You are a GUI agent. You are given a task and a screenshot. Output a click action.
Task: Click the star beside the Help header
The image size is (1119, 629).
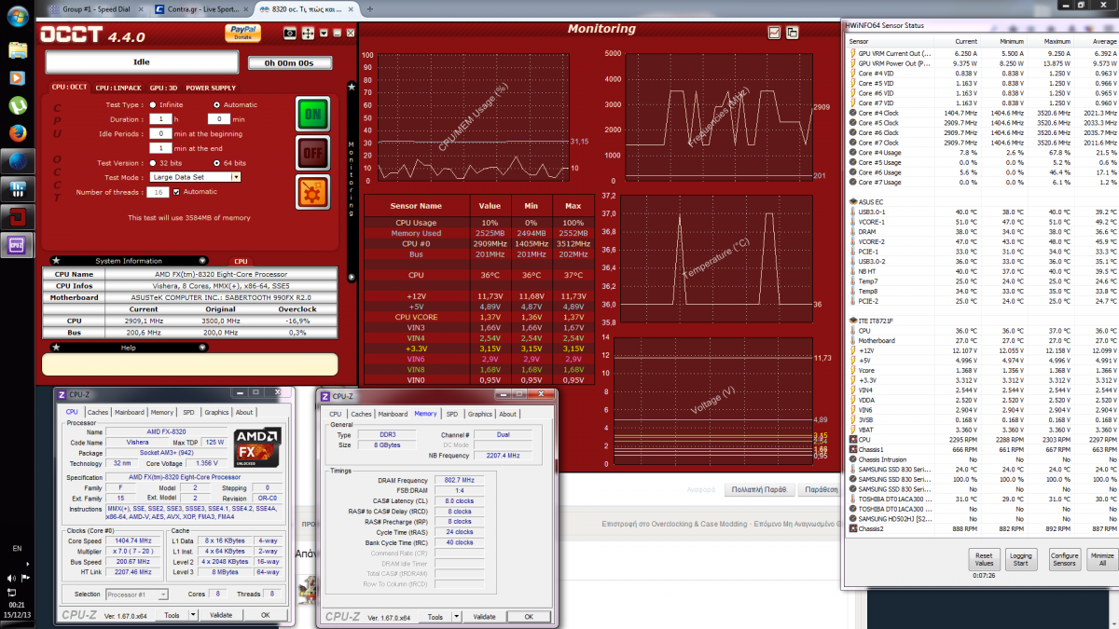coord(55,348)
